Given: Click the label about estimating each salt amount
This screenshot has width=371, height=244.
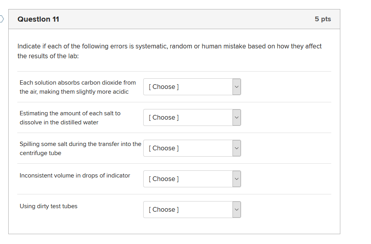Looking at the screenshot, I should 70,118.
